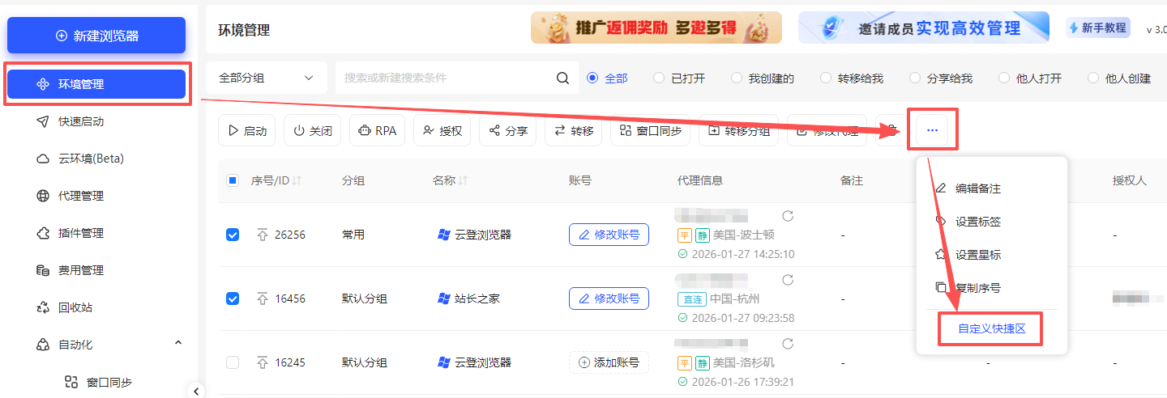The height and width of the screenshot is (398, 1167).
Task: Click the 推广返佣奖励 banner
Action: (656, 28)
